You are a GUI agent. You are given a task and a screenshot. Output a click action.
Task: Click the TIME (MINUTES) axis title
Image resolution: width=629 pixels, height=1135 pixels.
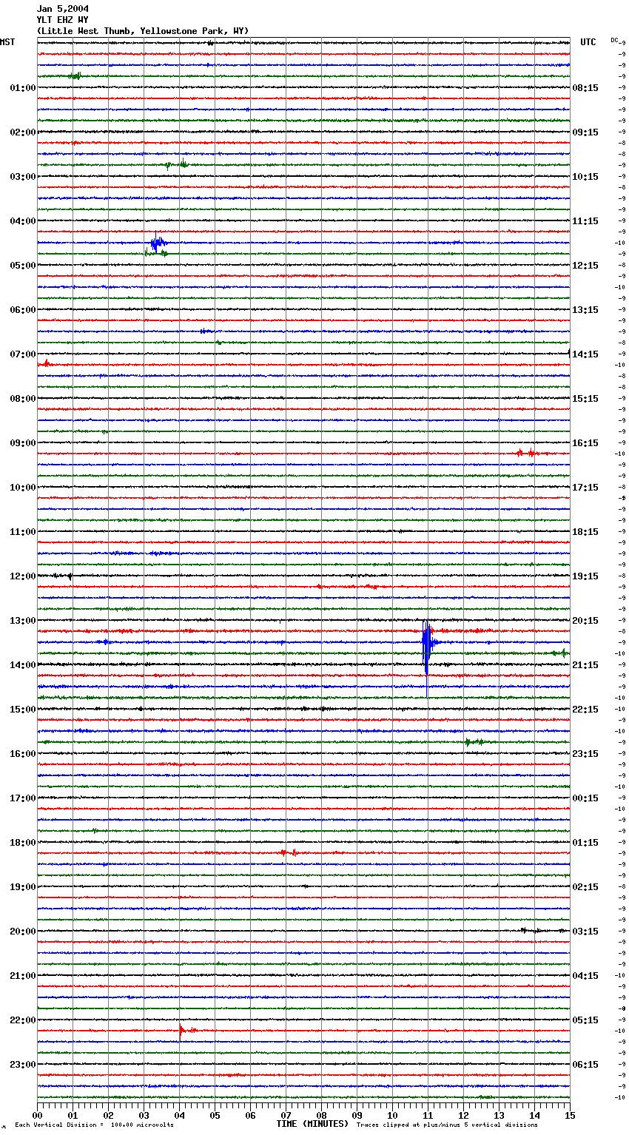[312, 1124]
